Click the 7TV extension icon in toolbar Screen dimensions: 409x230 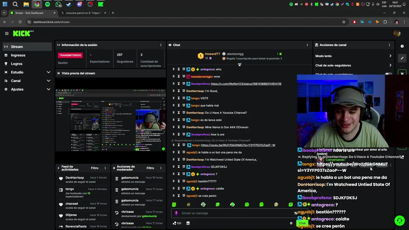(362, 22)
